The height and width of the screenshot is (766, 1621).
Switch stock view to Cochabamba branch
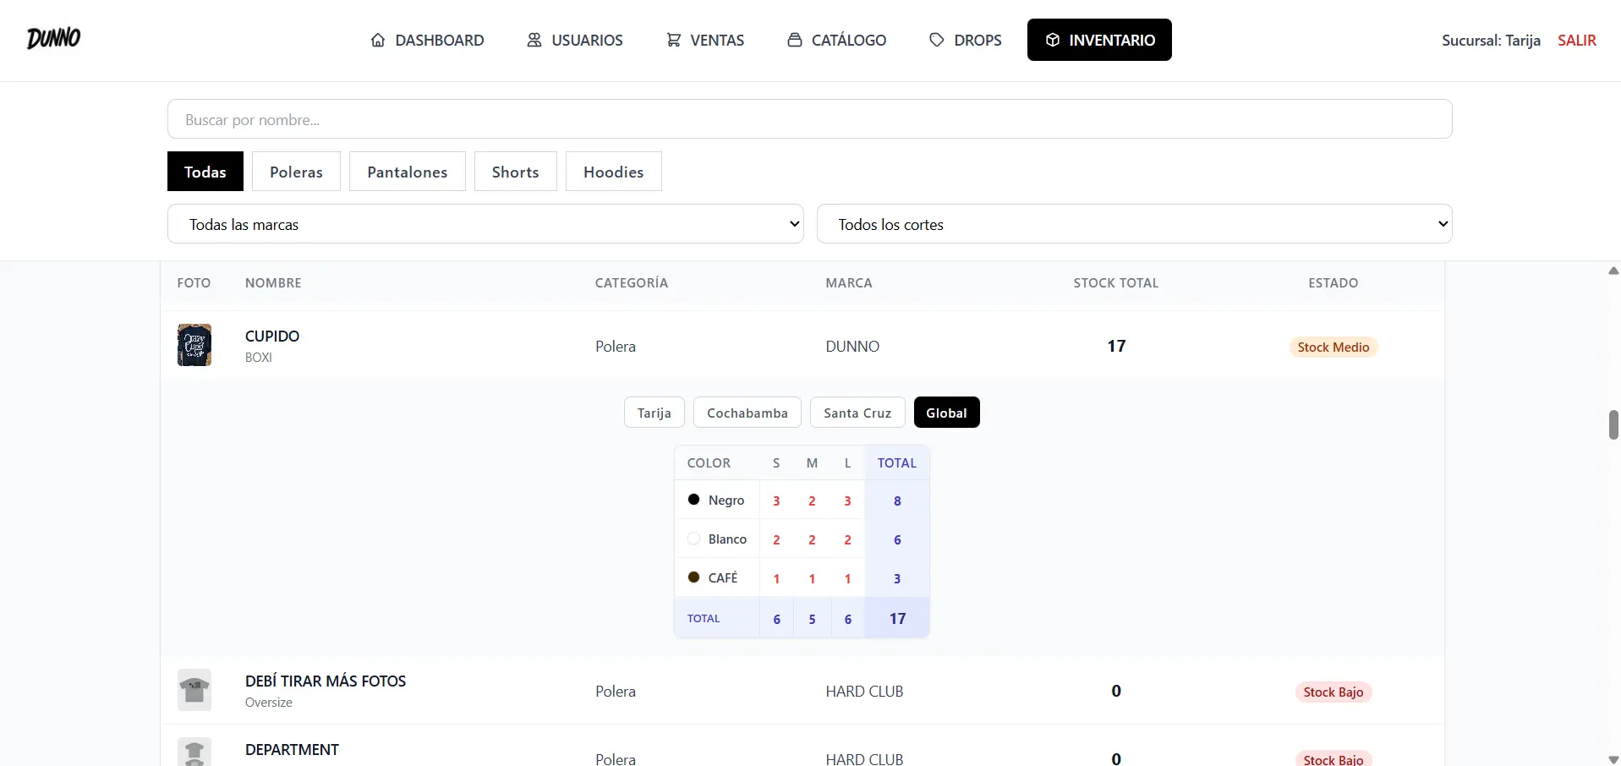pyautogui.click(x=748, y=413)
